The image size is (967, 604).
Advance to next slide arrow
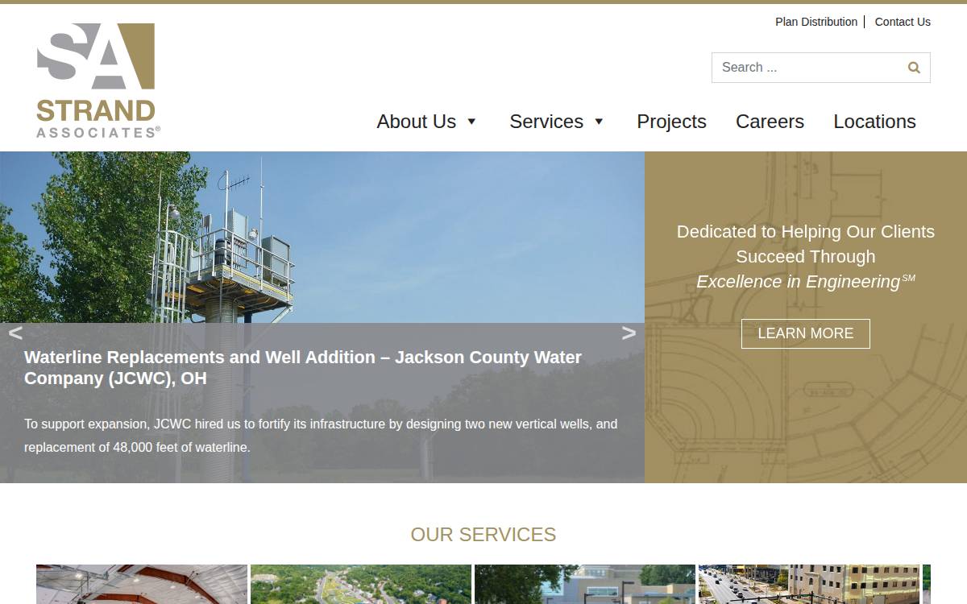click(x=629, y=333)
